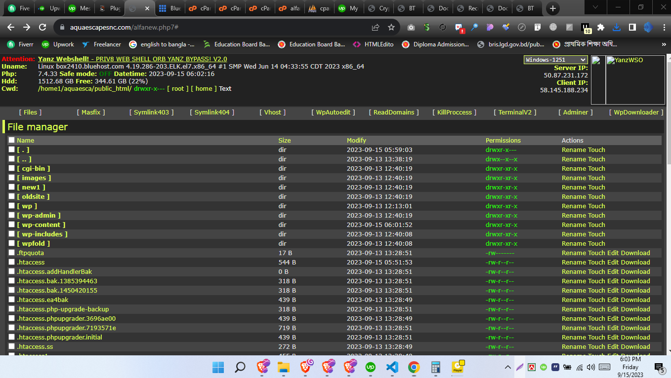
Task: Open the english to bangla bookmark
Action: pyautogui.click(x=162, y=44)
